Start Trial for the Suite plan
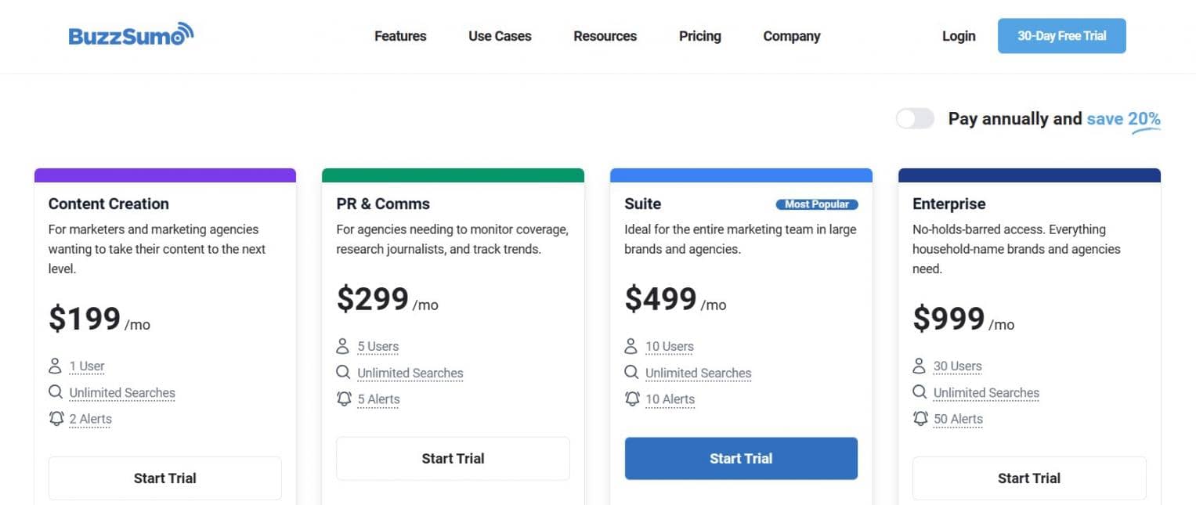Image resolution: width=1196 pixels, height=505 pixels. pos(741,458)
